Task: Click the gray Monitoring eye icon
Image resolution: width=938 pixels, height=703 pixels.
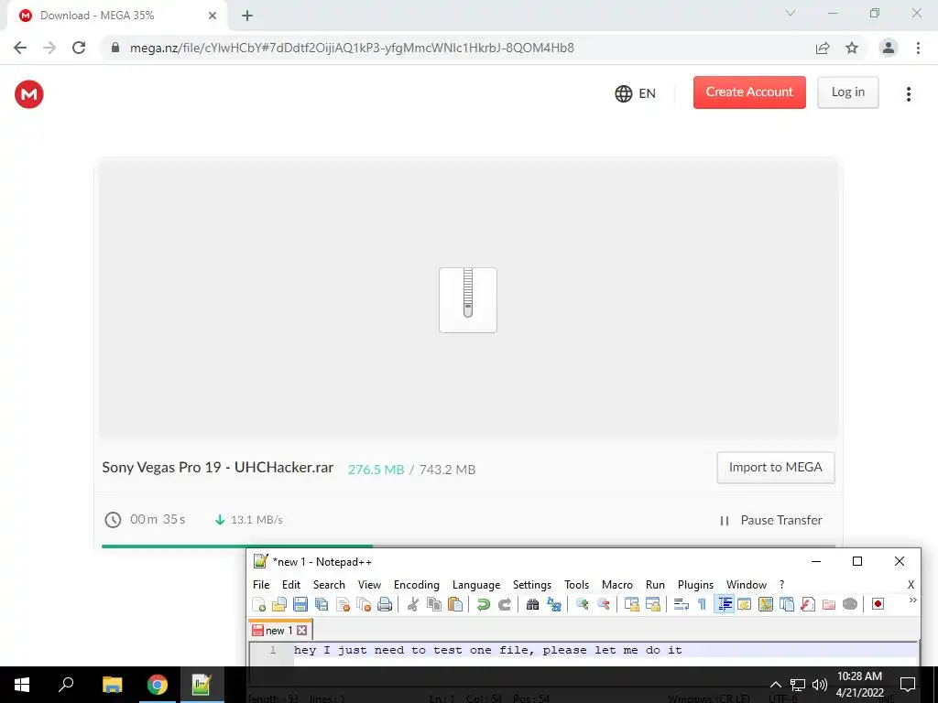Action: coord(850,604)
